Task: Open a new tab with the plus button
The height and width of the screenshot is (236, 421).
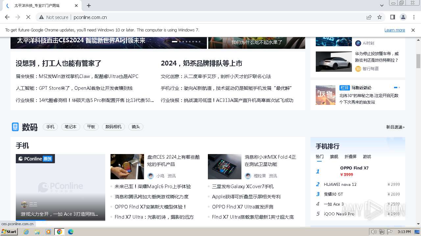Action: click(x=89, y=6)
